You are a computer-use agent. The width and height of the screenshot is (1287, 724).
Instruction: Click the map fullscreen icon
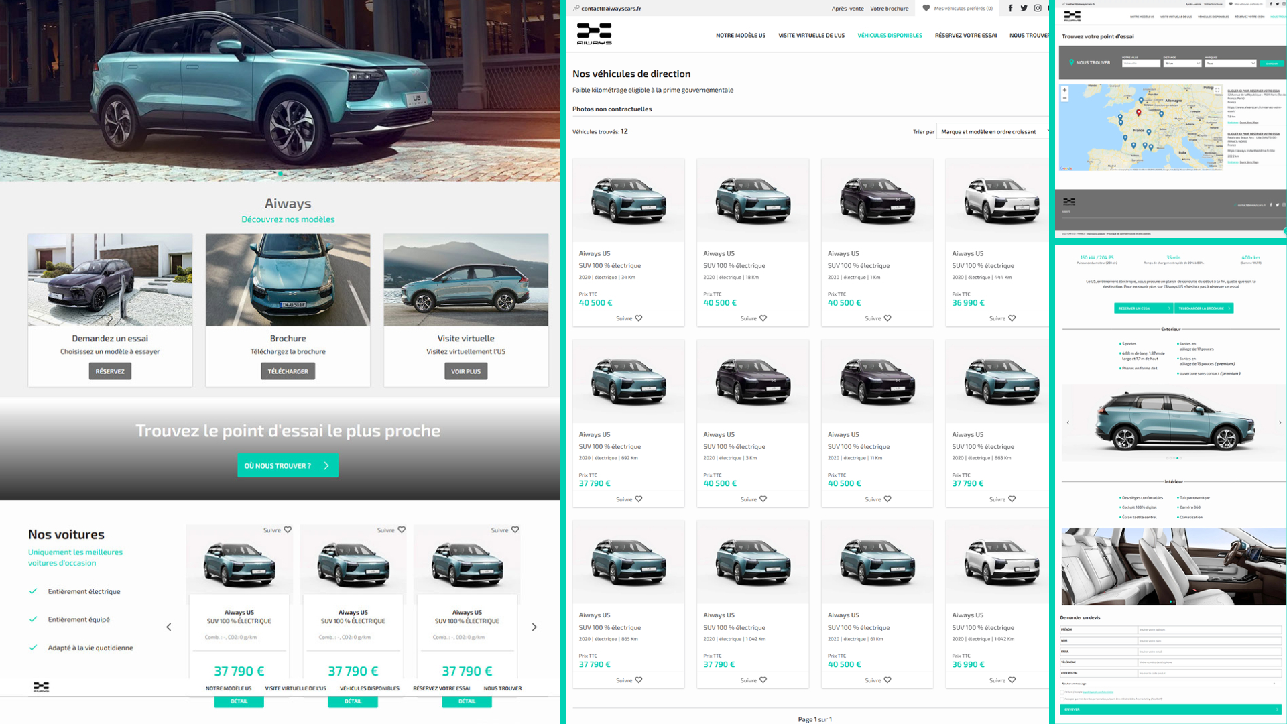1217,90
